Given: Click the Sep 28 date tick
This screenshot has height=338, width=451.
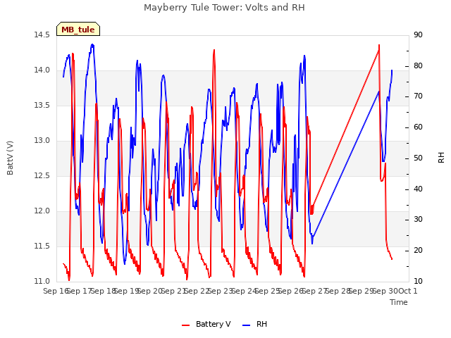Looking at the screenshot, I should [x=338, y=291].
